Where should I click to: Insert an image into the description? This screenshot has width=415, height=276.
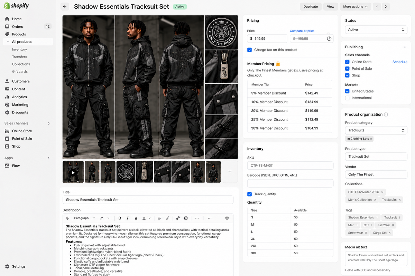[x=186, y=218]
